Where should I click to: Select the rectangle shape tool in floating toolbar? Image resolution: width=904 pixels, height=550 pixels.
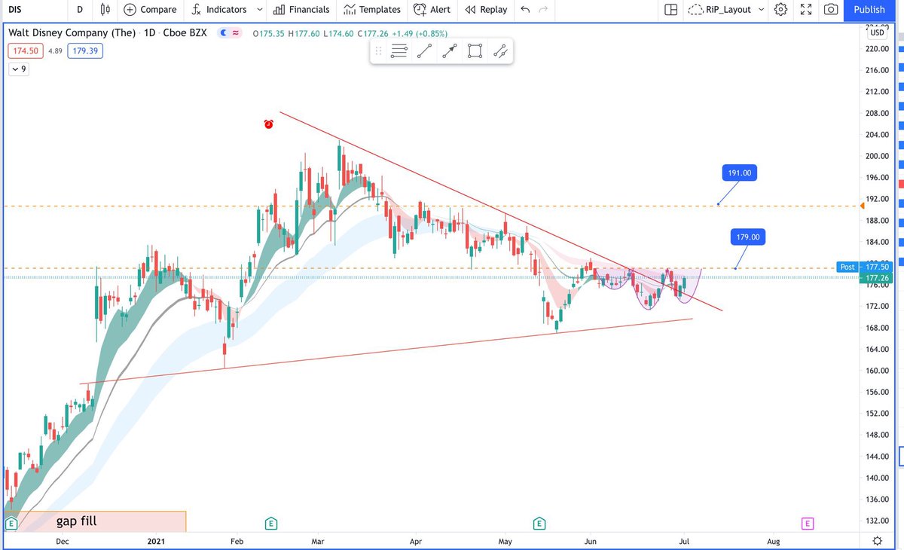(475, 51)
